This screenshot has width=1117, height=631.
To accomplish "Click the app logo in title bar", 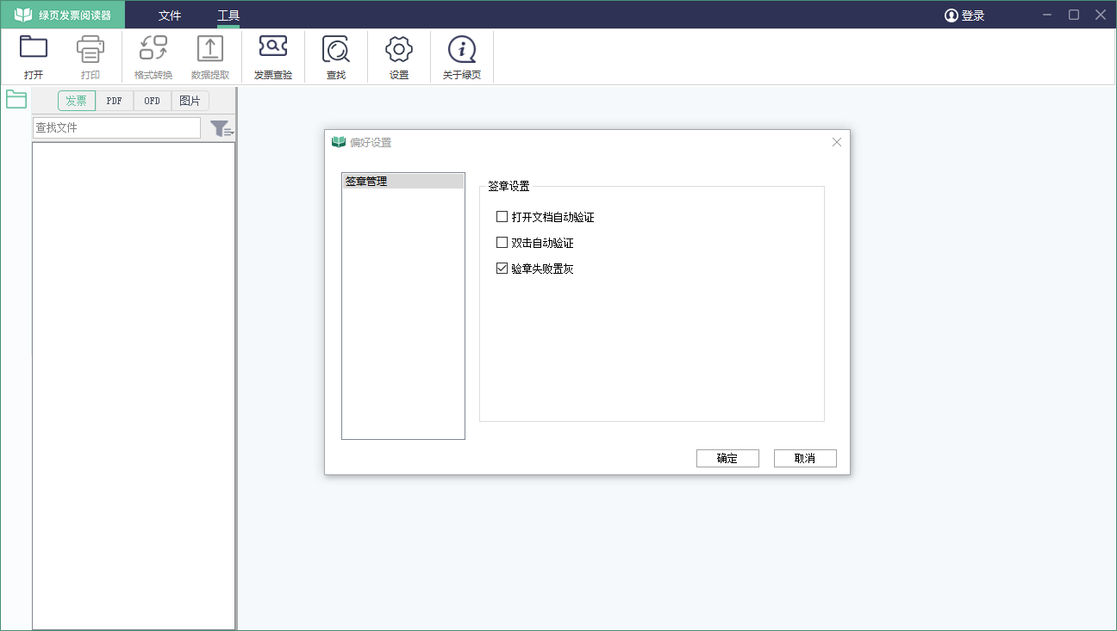I will tap(23, 15).
